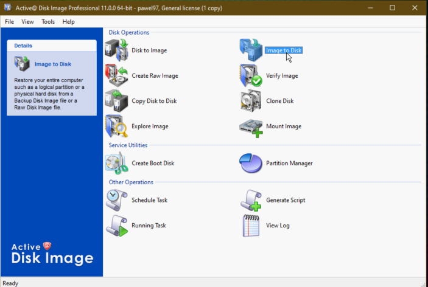Open the Running Task icon
Viewport: 428px width, 287px height.
(x=116, y=226)
